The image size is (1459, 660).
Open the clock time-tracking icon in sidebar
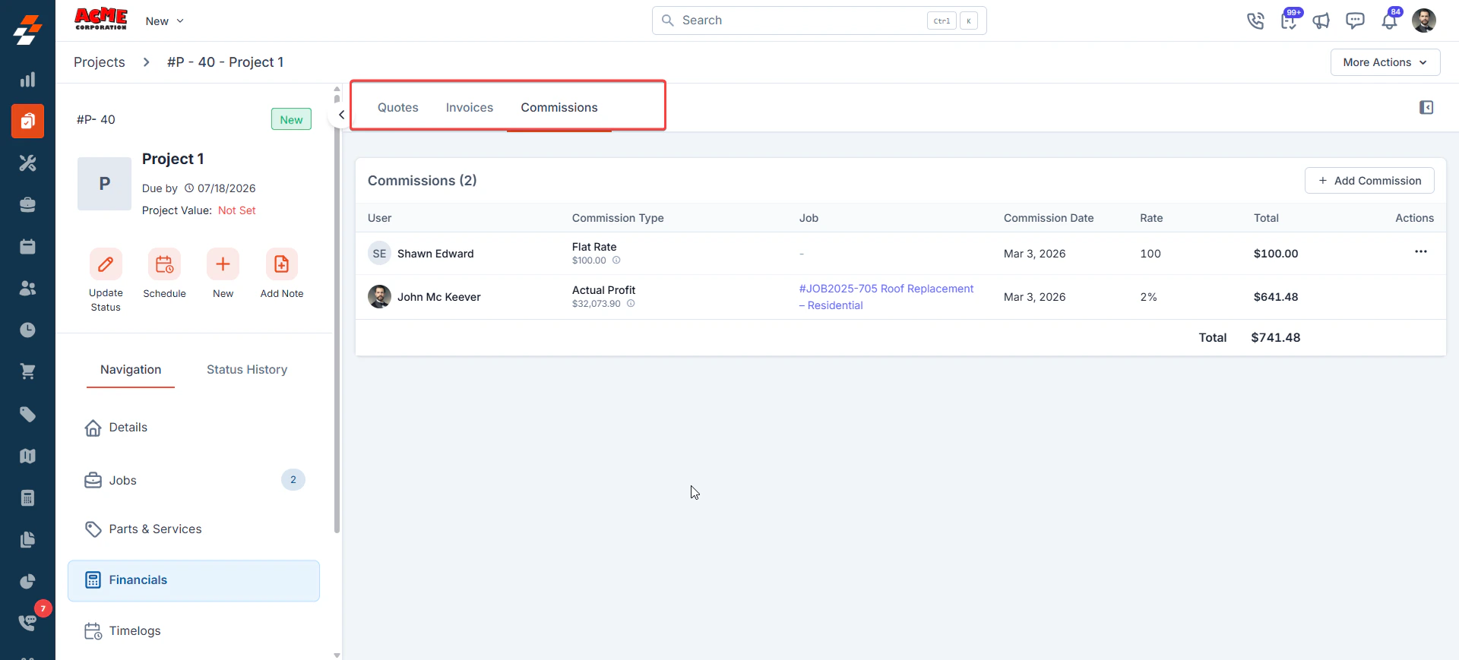27,330
